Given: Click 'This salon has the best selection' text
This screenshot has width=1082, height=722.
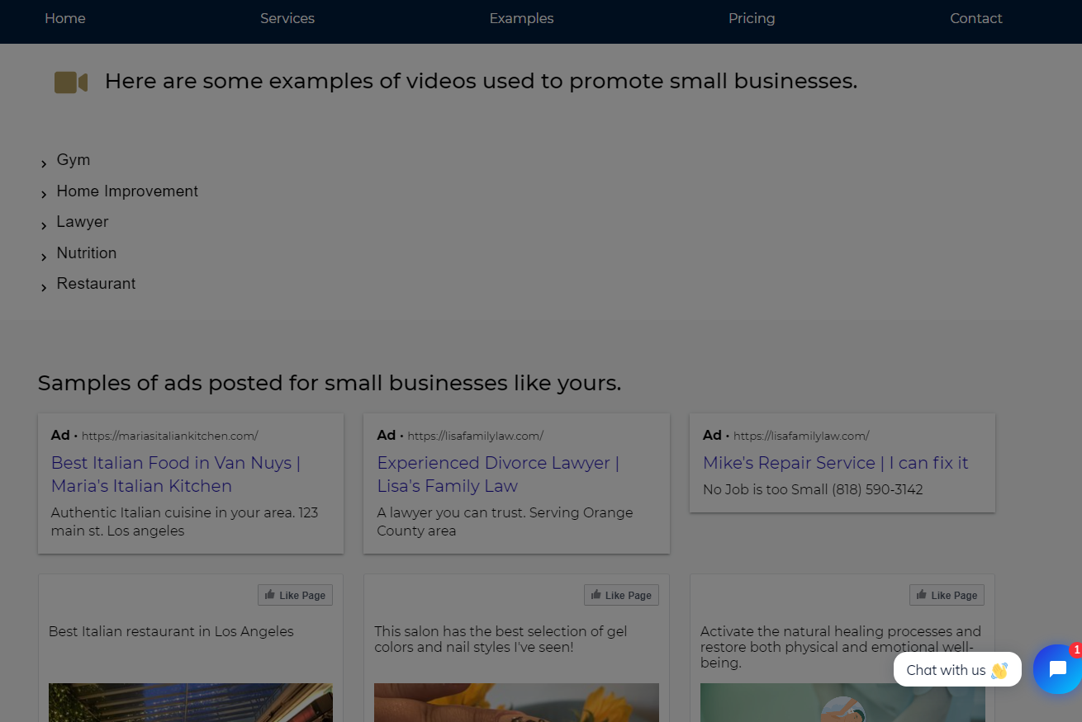Looking at the screenshot, I should tap(501, 639).
